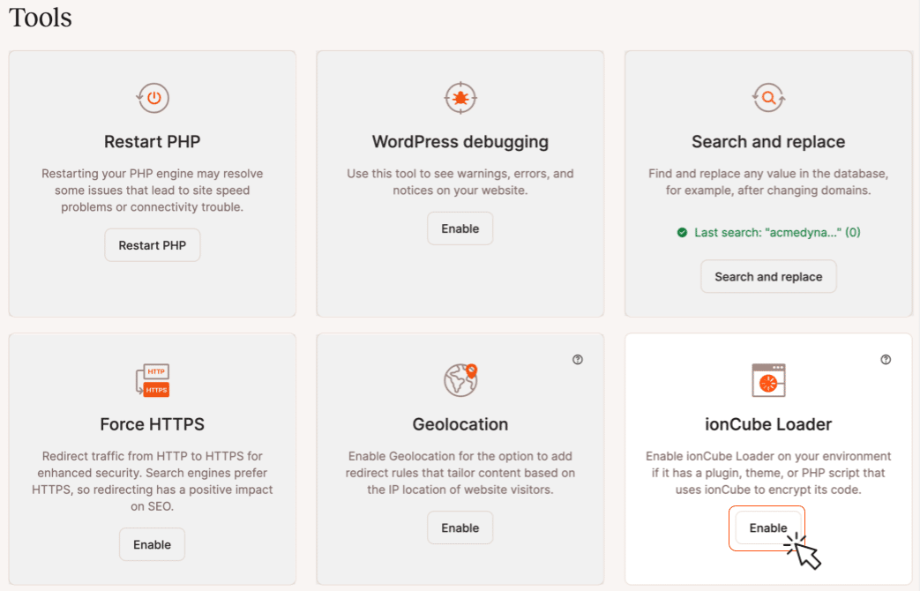The height and width of the screenshot is (591, 920).
Task: Click the Restart PHP power icon
Action: pyautogui.click(x=152, y=97)
